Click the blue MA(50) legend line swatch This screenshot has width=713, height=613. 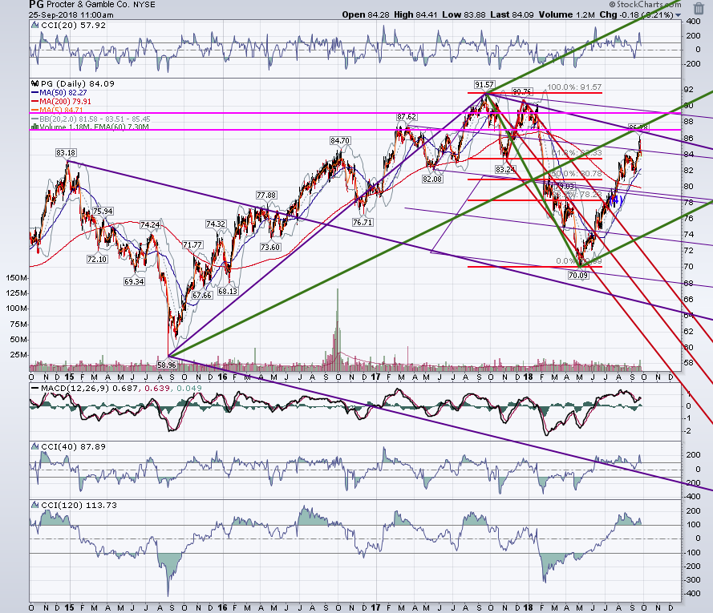click(35, 93)
